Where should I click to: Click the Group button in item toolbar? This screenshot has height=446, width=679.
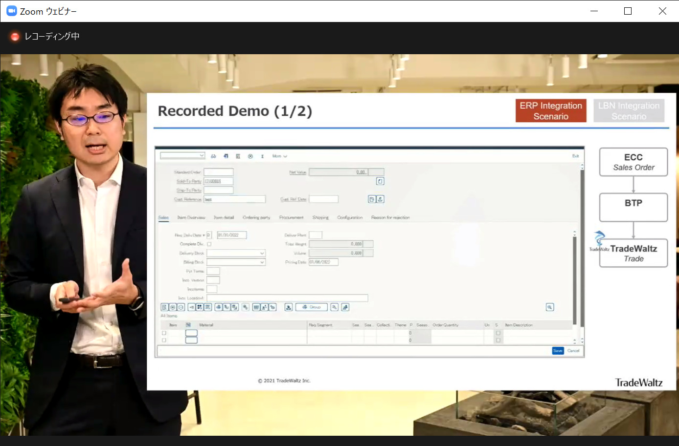[312, 307]
